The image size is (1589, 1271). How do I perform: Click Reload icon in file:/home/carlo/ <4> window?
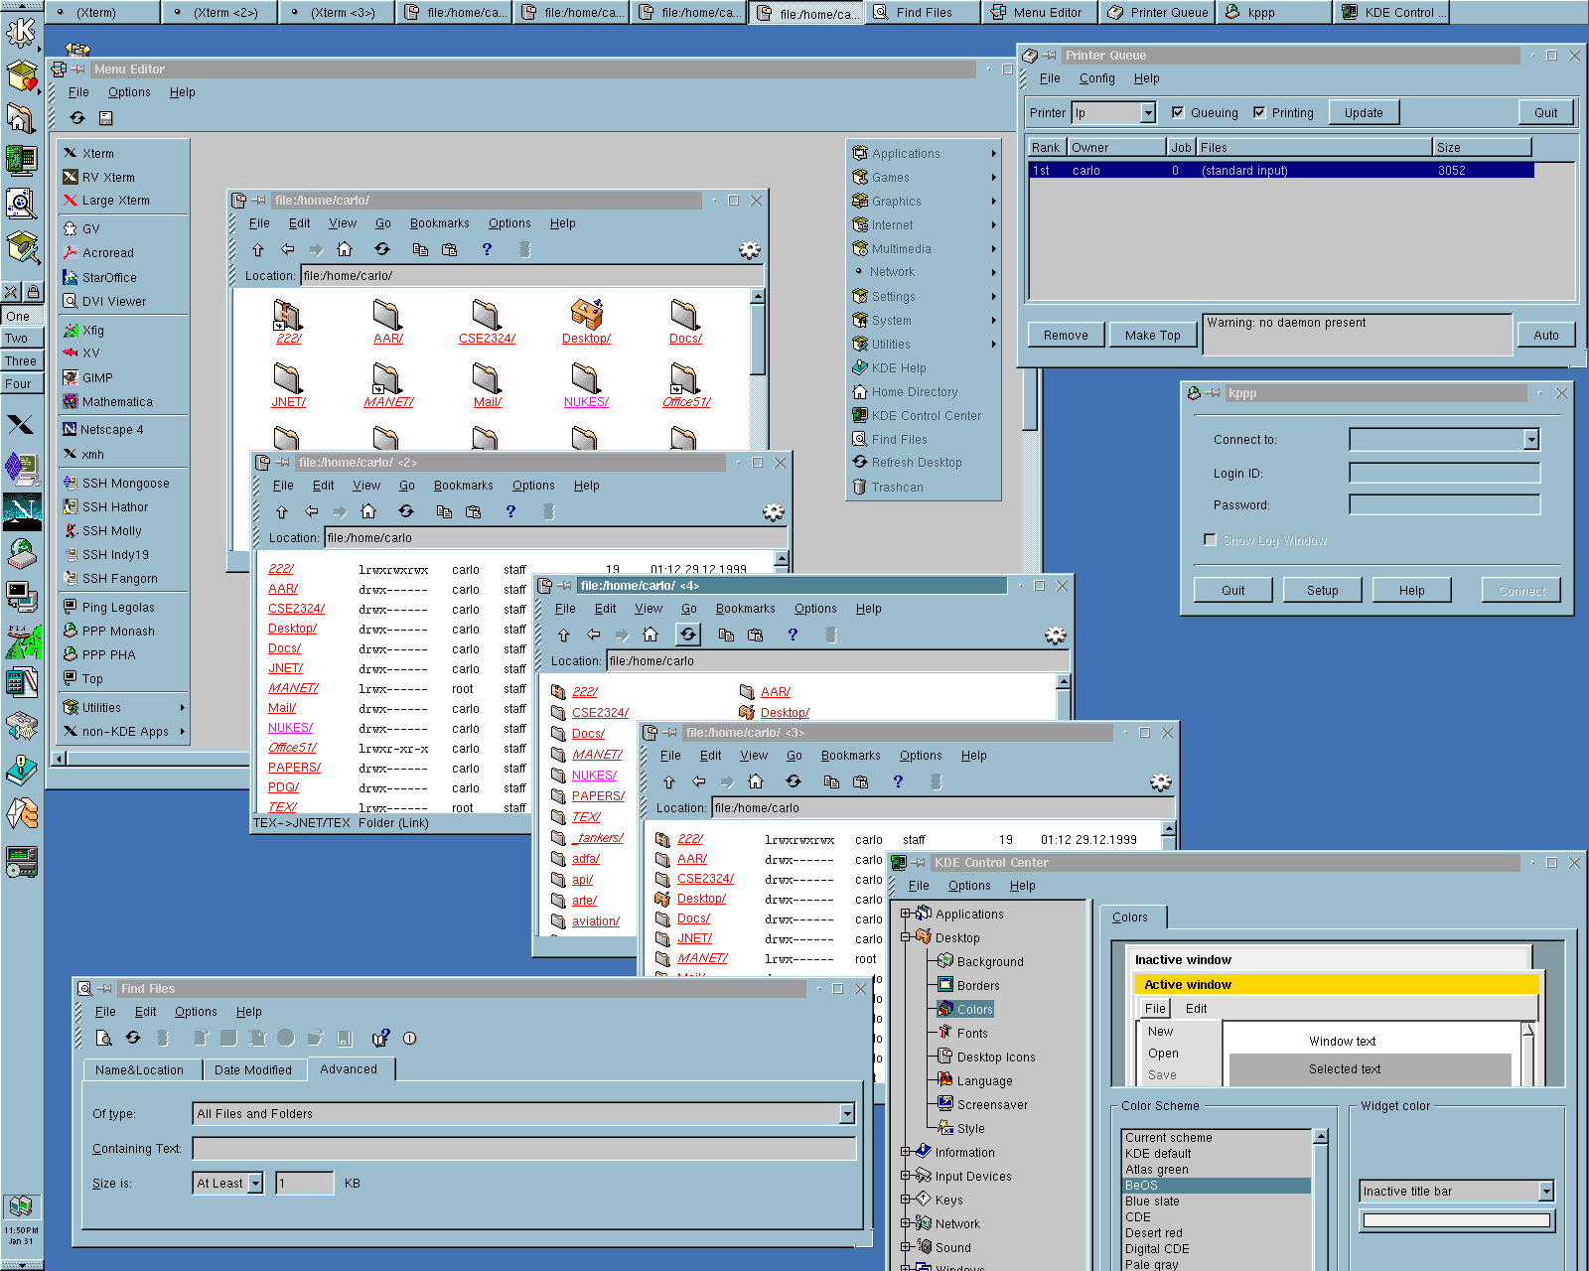[x=688, y=635]
